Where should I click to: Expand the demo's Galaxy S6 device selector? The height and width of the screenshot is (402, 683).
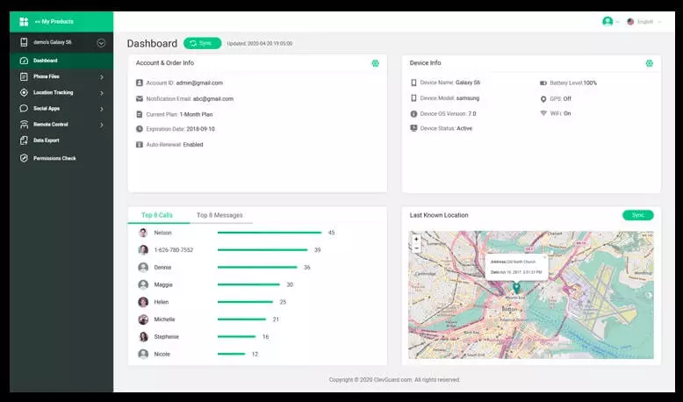pos(101,42)
